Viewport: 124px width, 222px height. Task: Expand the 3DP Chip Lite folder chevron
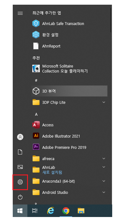coord(104,102)
